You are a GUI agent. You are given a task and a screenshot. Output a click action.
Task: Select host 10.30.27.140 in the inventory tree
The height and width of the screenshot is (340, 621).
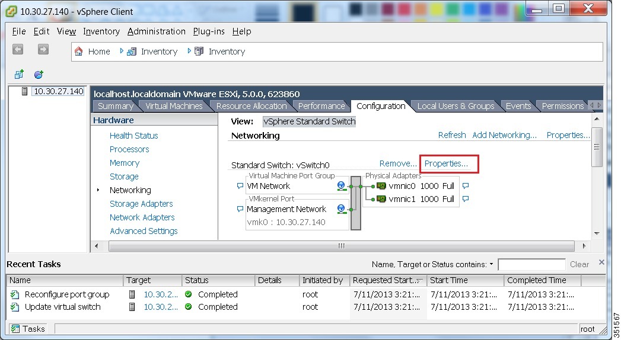point(58,91)
